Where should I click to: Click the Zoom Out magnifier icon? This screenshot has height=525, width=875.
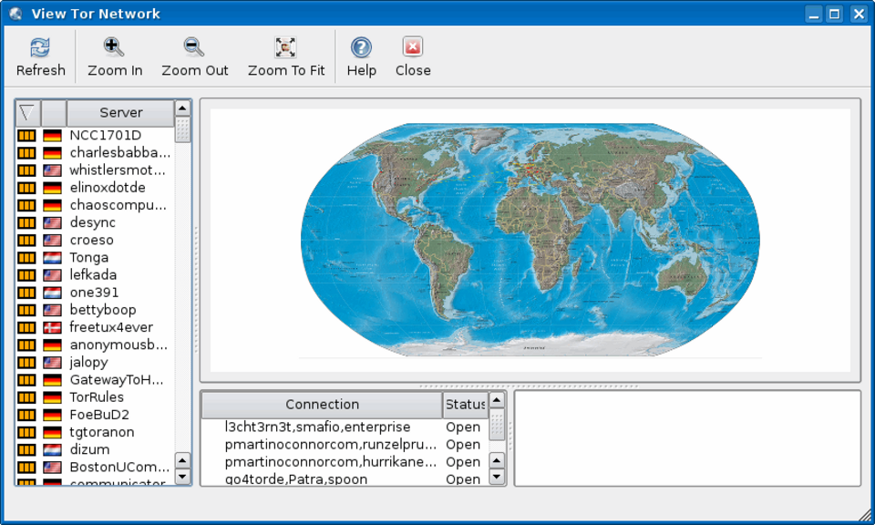(x=194, y=47)
